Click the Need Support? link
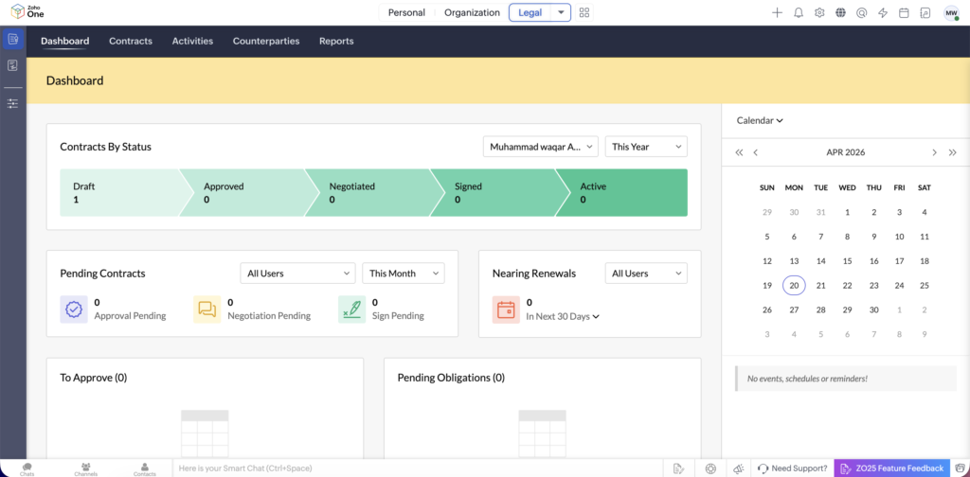Image resolution: width=970 pixels, height=477 pixels. [x=792, y=468]
